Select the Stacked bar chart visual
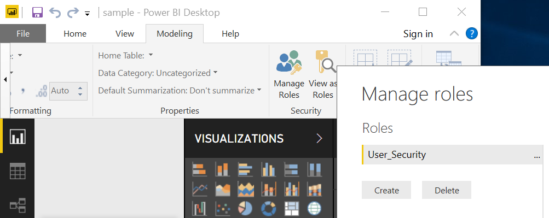Viewport: 549px width, 218px height. pos(199,169)
